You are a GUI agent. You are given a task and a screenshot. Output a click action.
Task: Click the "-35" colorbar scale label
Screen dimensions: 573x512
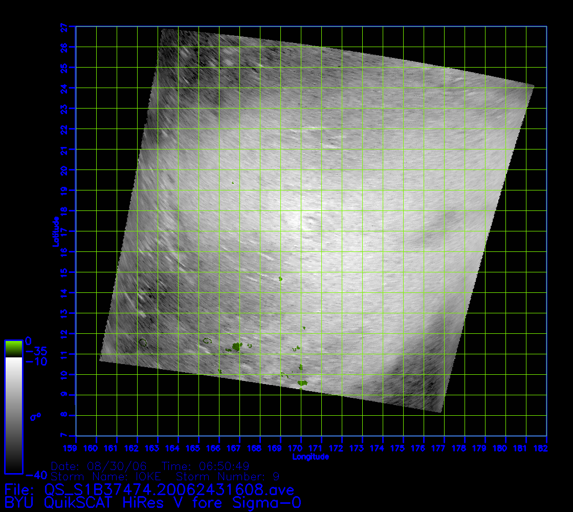(x=36, y=351)
